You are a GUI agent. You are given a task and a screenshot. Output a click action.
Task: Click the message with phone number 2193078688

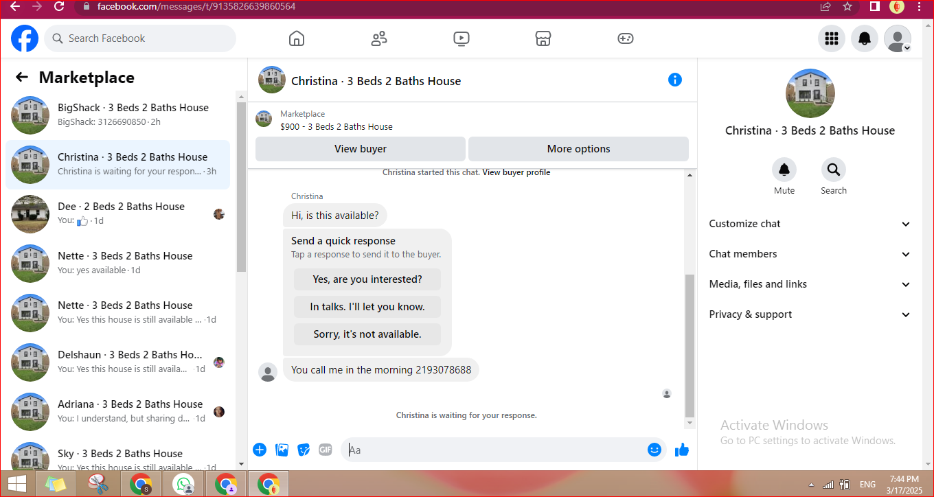(381, 370)
